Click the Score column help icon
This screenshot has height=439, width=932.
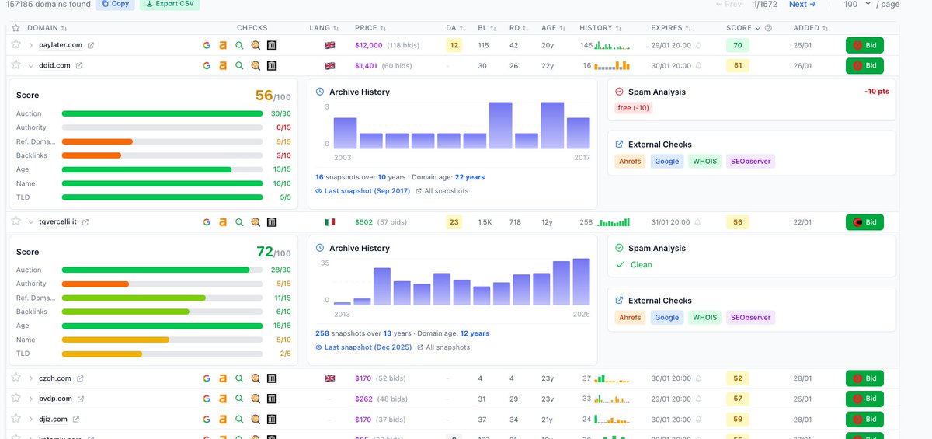pyautogui.click(x=768, y=28)
